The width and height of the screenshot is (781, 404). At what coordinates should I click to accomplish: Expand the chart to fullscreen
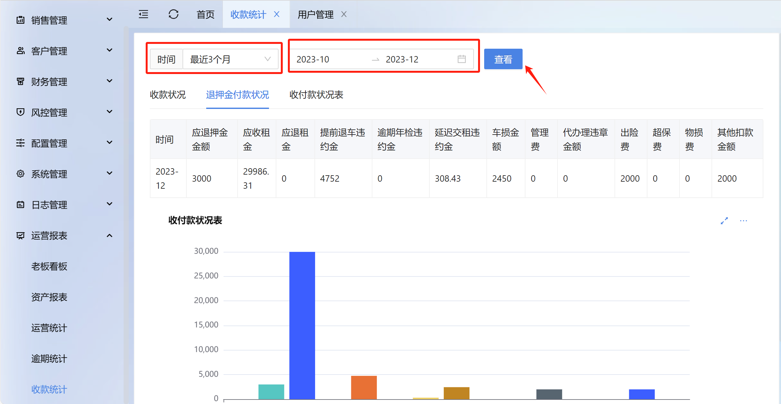click(x=724, y=221)
